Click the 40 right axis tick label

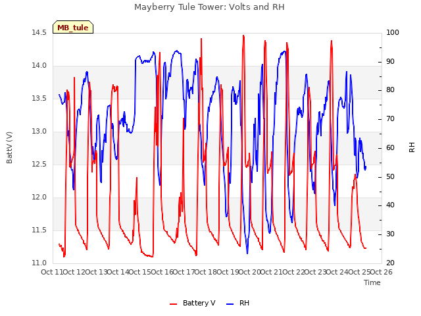point(390,205)
